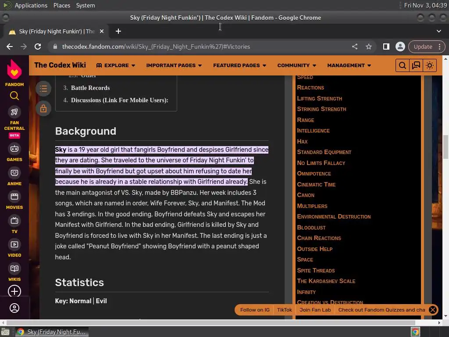449x337 pixels.
Task: Expand the Community dropdown
Action: coord(297,65)
